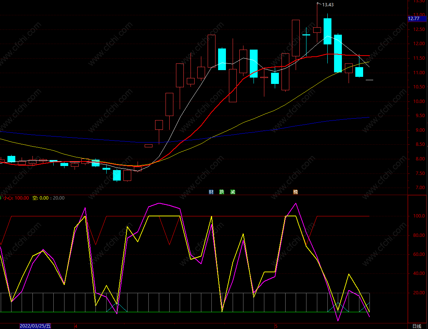Click the 7.00 price axis label

(x=421, y=188)
